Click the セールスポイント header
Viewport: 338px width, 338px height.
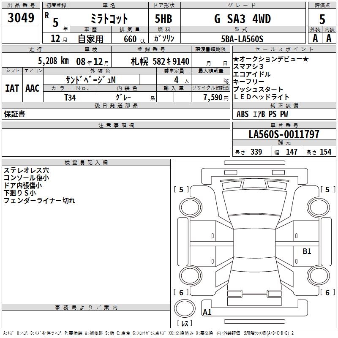point(284,49)
